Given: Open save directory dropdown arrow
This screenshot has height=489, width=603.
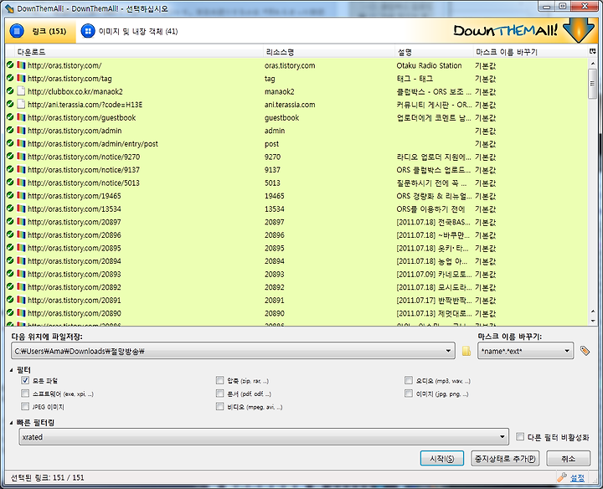Looking at the screenshot, I should (x=448, y=351).
